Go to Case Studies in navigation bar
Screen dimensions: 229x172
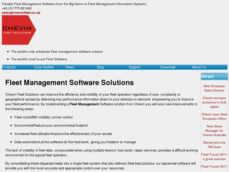click(44, 67)
